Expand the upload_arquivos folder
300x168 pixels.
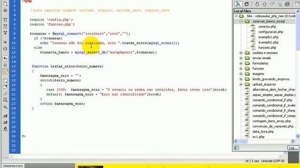[x=241, y=84]
